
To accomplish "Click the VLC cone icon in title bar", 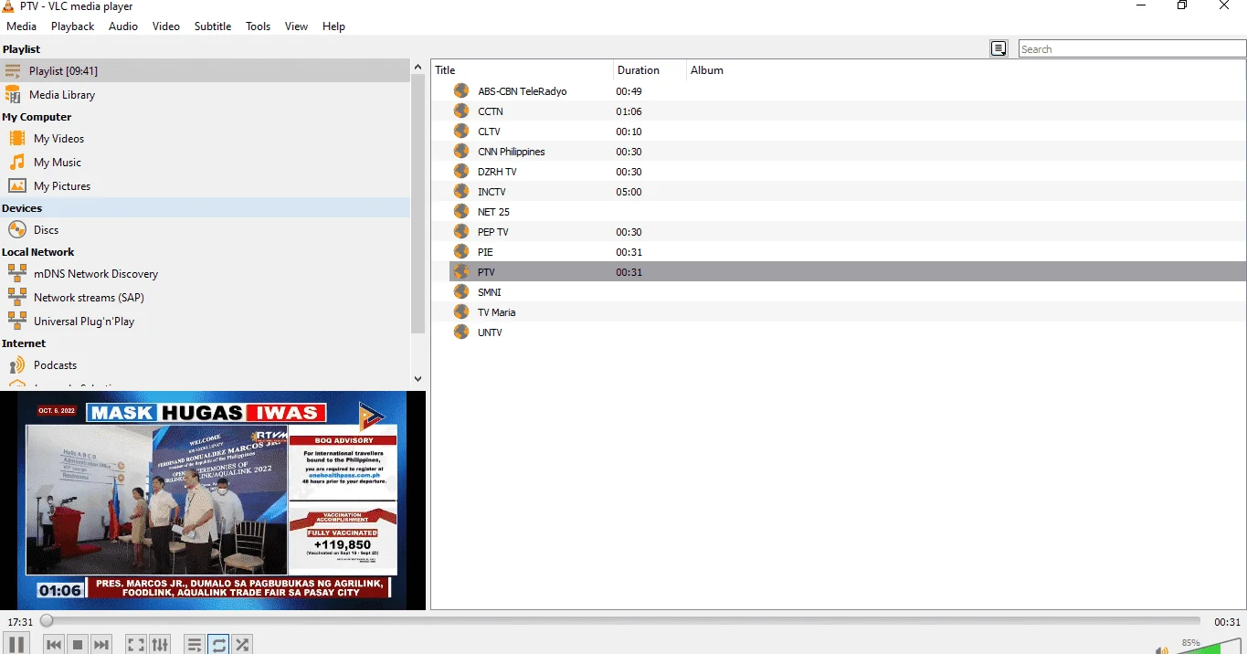I will tap(8, 5).
